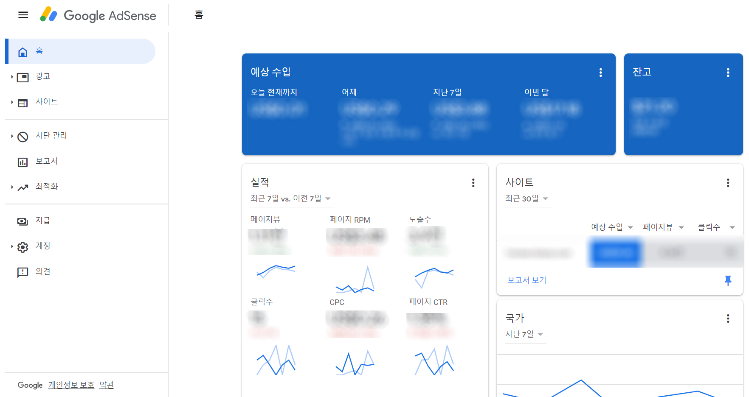Click the Google AdSense logo
The height and width of the screenshot is (397, 749).
(98, 15)
